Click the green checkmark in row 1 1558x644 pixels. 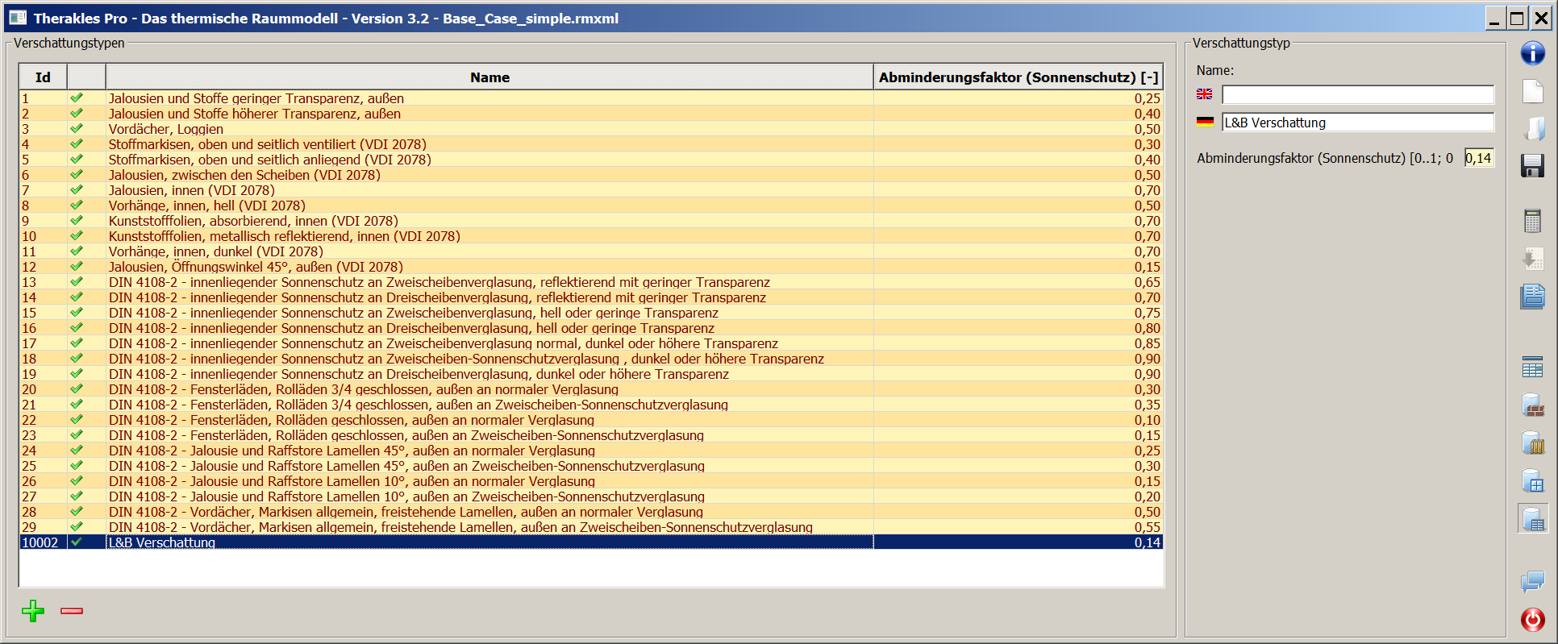tap(77, 98)
